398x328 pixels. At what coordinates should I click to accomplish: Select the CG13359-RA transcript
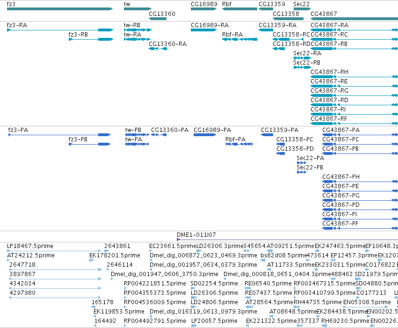266,30
